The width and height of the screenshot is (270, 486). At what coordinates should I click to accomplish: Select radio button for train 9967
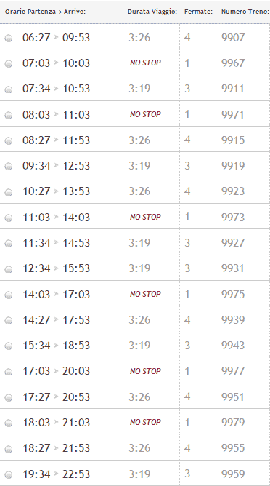(x=9, y=64)
